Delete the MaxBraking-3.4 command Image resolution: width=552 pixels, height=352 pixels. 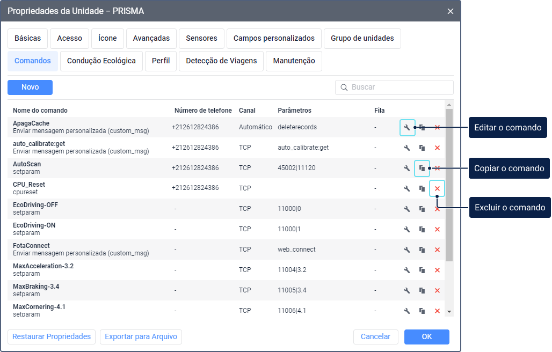(437, 291)
